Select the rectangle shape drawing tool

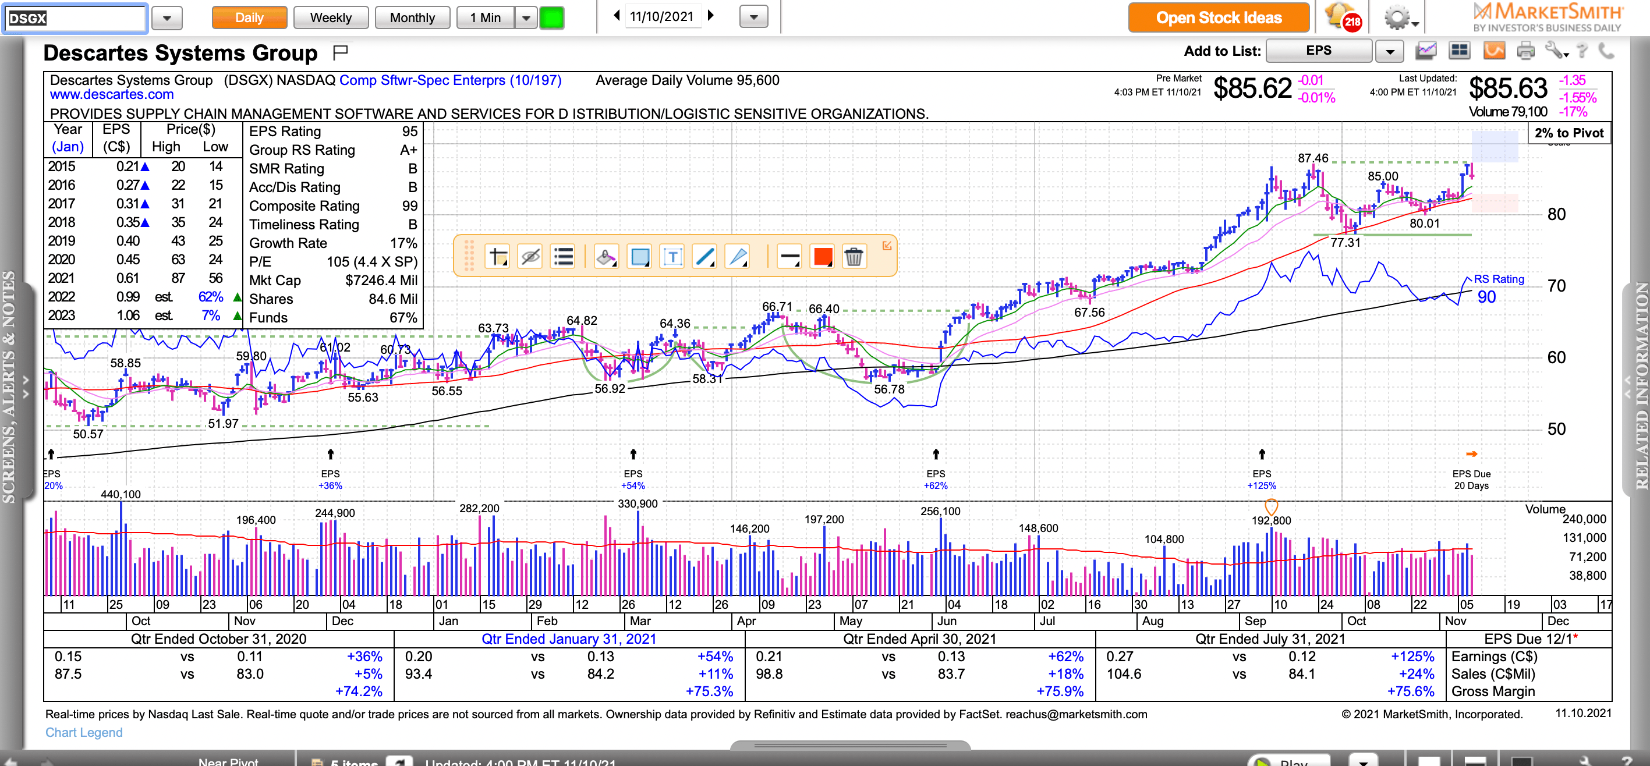pyautogui.click(x=639, y=257)
